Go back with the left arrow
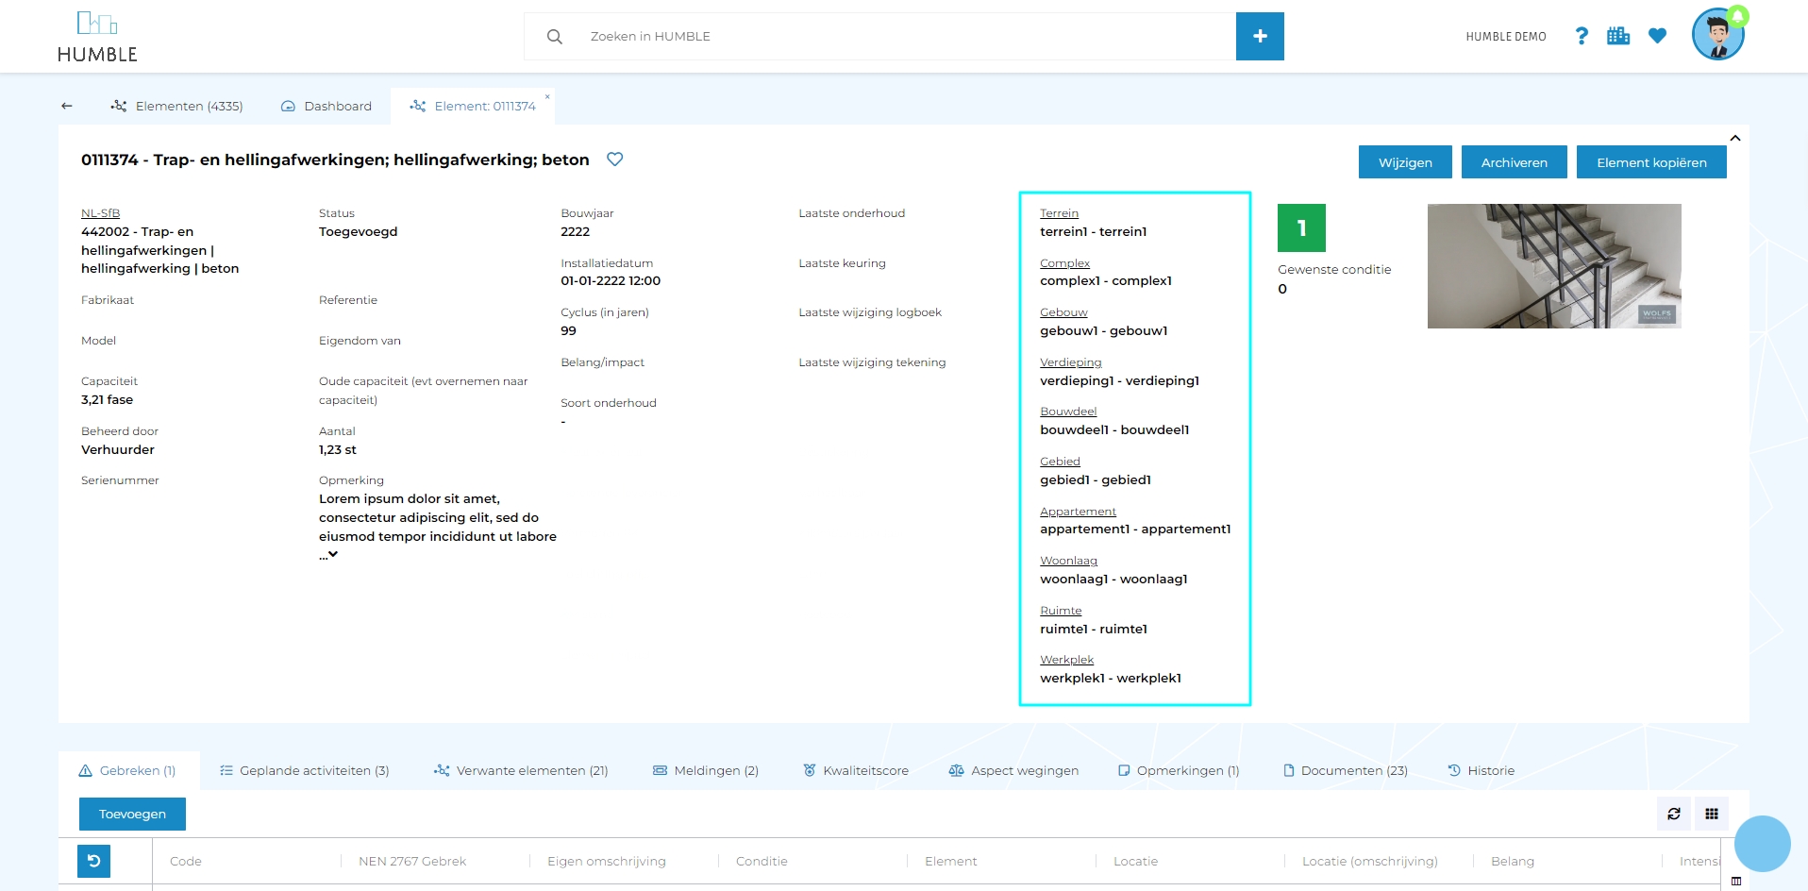Viewport: 1808px width, 891px height. coord(67,106)
